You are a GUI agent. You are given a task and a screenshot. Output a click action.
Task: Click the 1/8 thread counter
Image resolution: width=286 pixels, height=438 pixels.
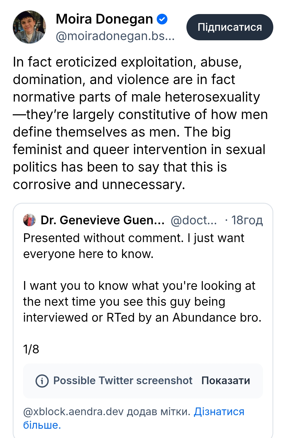(x=31, y=349)
